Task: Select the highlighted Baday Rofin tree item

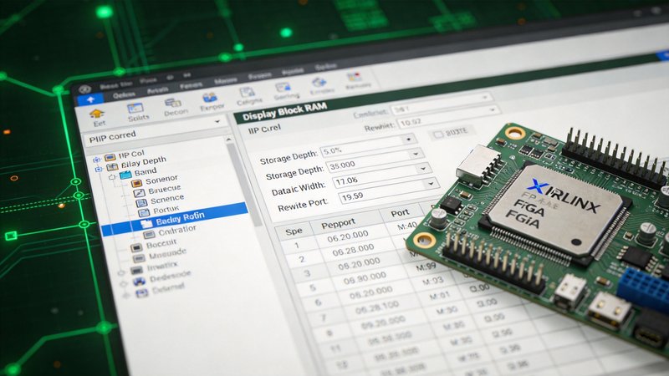Action: pos(175,221)
